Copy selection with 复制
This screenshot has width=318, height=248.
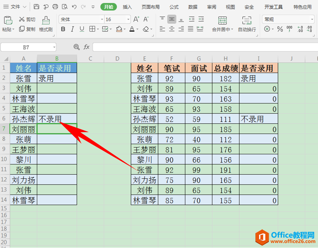(x=27, y=29)
